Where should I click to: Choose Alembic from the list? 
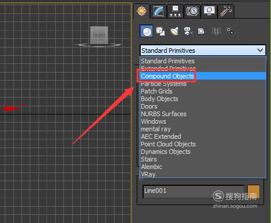(x=203, y=167)
